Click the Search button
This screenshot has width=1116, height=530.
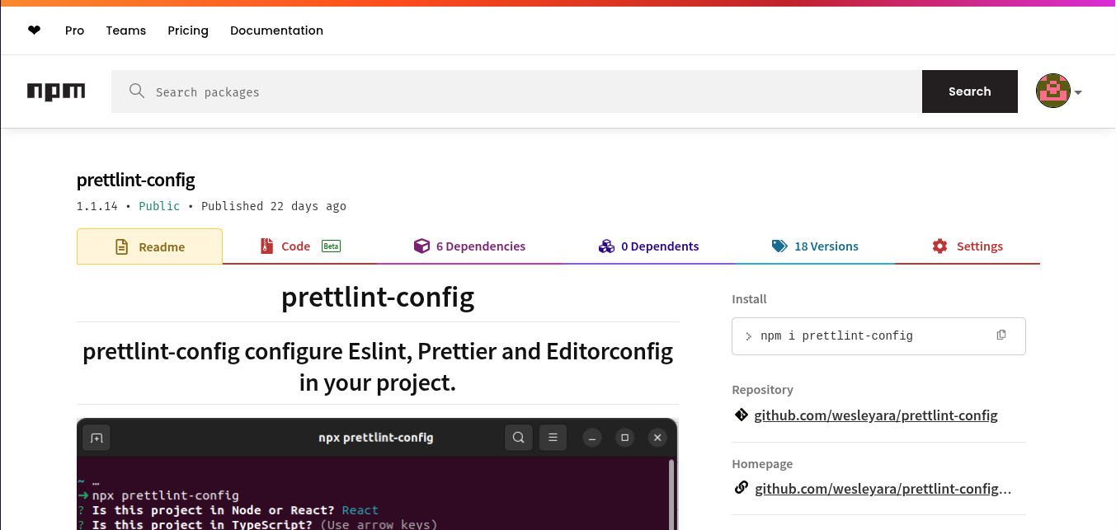pyautogui.click(x=969, y=91)
